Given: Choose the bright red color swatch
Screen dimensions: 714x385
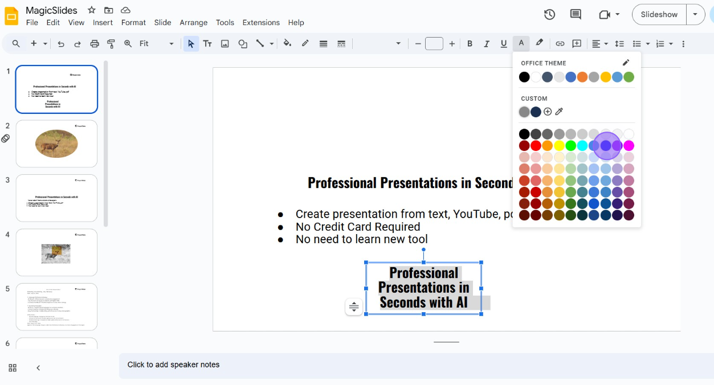Looking at the screenshot, I should coord(536,146).
